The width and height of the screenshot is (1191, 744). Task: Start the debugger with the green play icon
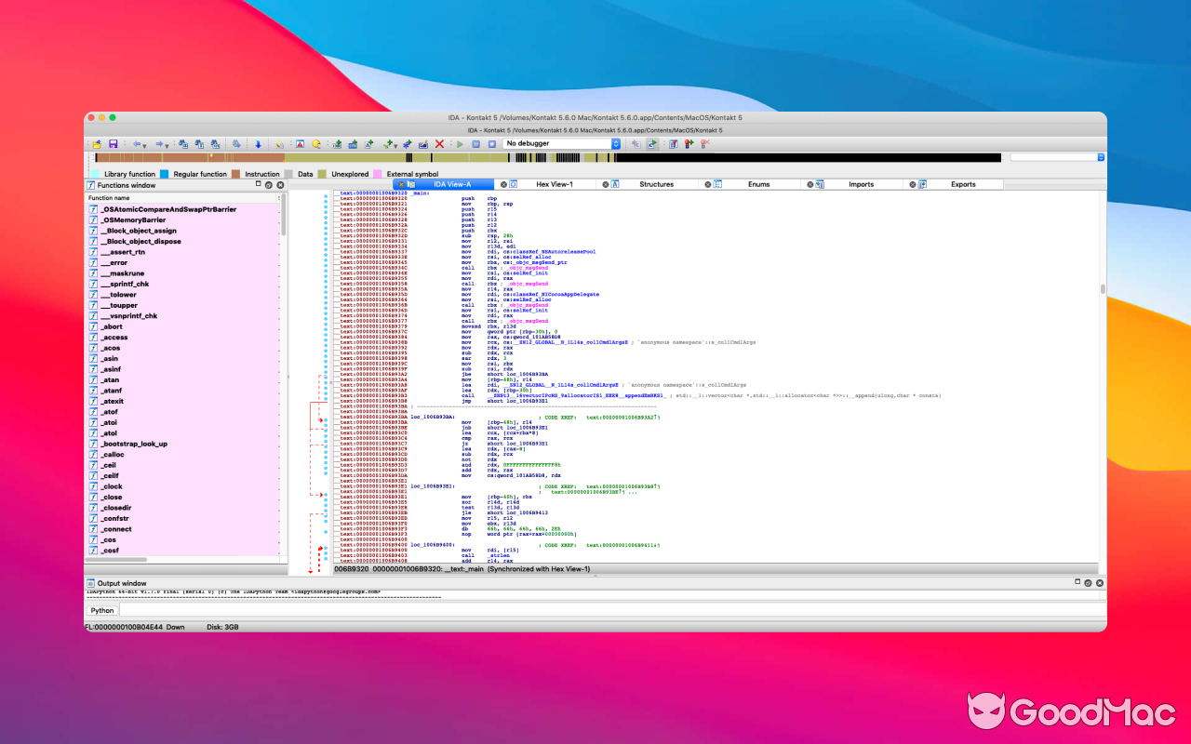460,143
